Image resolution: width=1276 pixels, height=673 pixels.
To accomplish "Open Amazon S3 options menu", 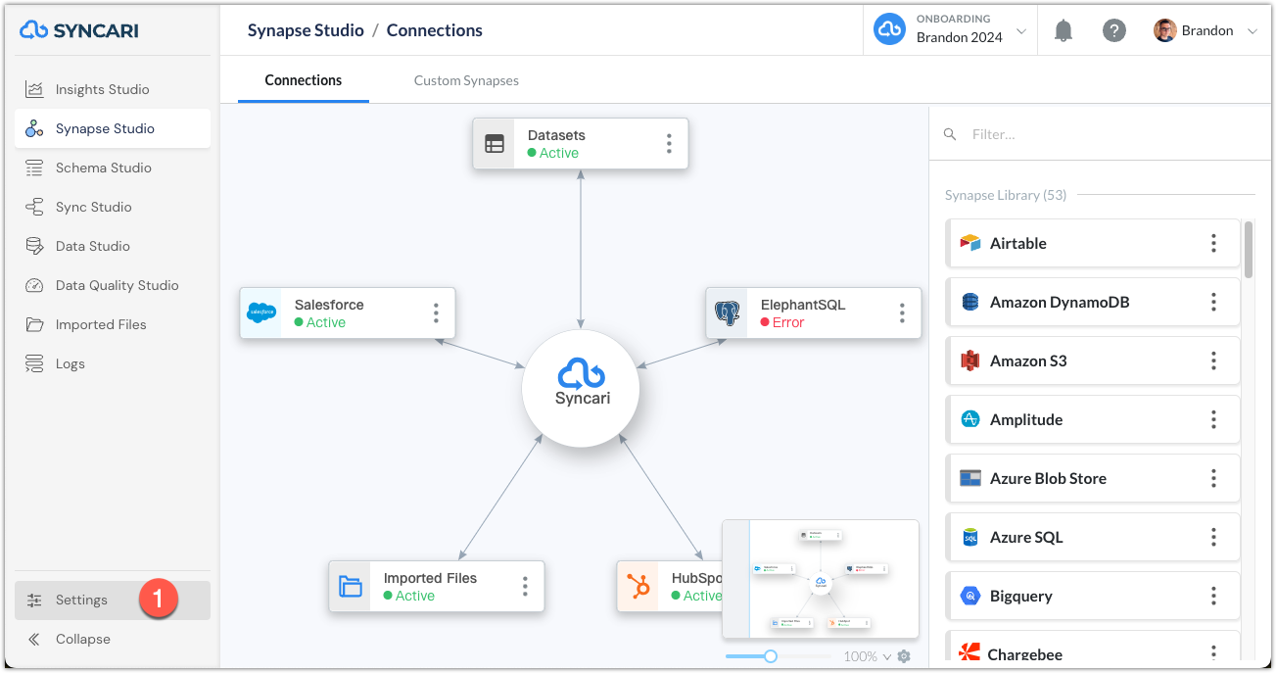I will (1213, 361).
